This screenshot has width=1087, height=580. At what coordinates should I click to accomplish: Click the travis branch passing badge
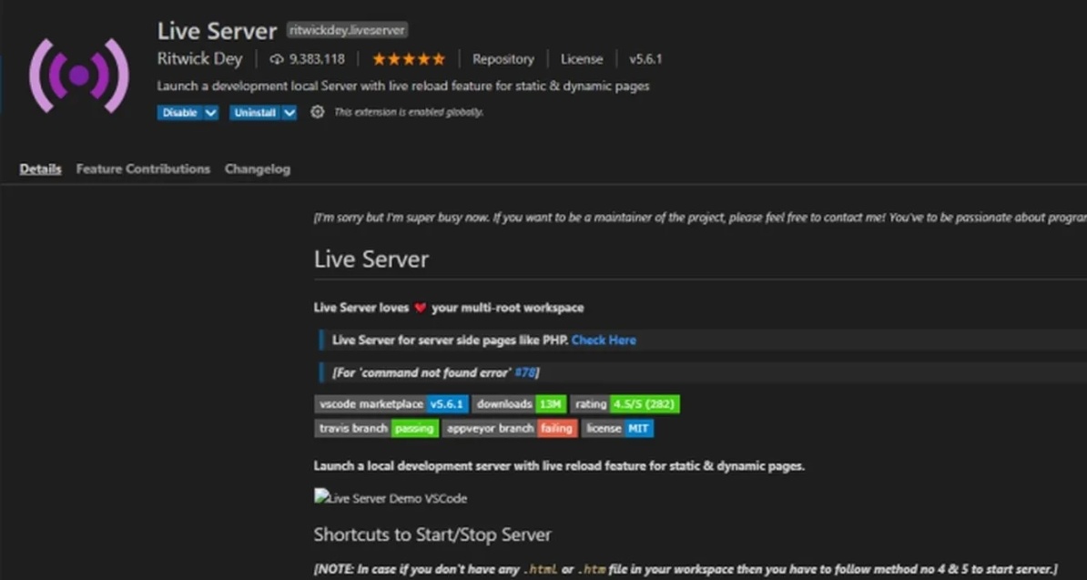click(x=376, y=428)
